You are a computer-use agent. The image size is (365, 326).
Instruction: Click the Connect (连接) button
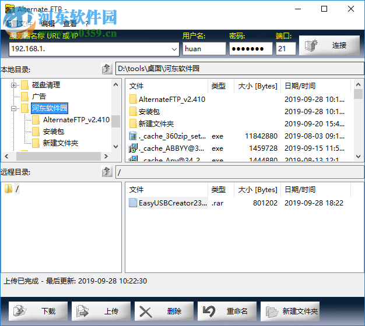[329, 45]
